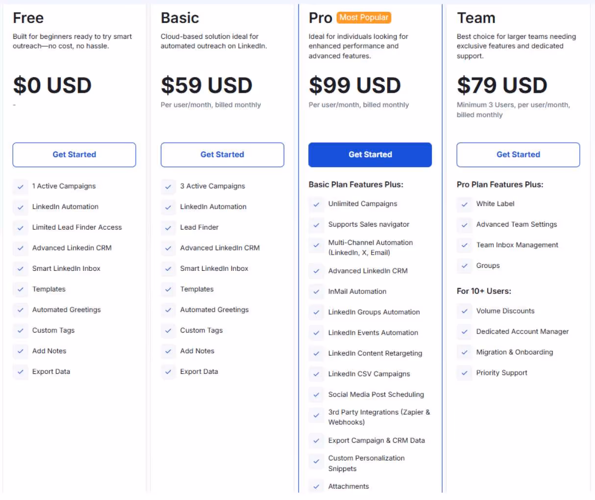Image resolution: width=595 pixels, height=500 pixels.
Task: Click the checkmark beside InMail Automation
Action: click(x=316, y=291)
